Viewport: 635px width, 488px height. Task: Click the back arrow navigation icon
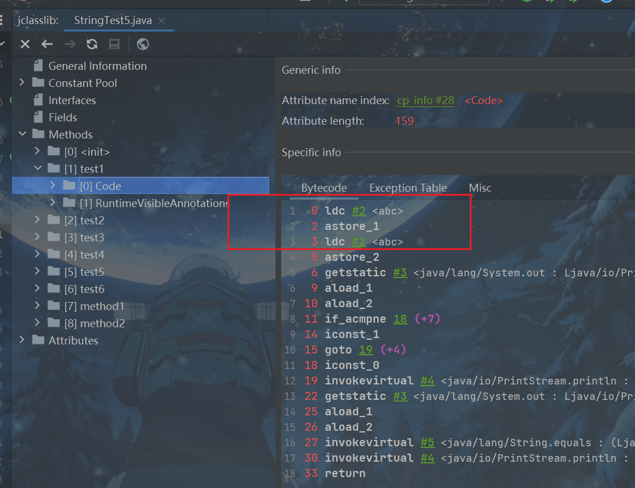point(47,44)
